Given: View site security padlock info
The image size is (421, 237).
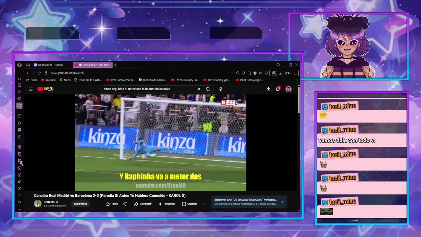Looking at the screenshot, I should click(46, 73).
